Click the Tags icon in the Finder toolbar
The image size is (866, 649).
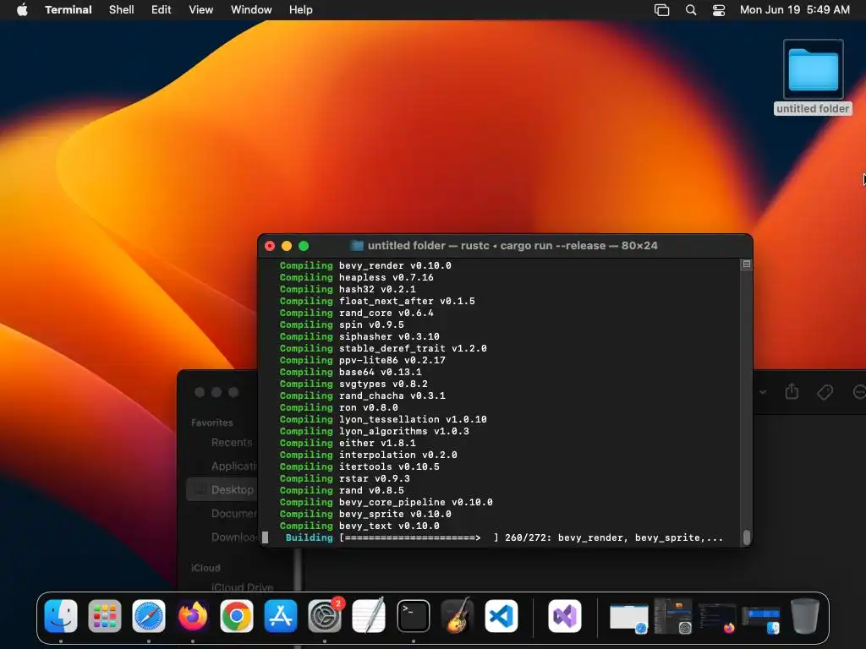point(825,392)
